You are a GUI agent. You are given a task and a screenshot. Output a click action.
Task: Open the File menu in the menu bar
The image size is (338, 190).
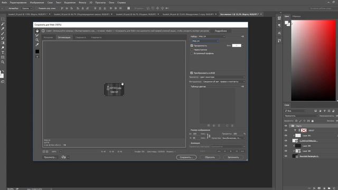[x=4, y=3]
